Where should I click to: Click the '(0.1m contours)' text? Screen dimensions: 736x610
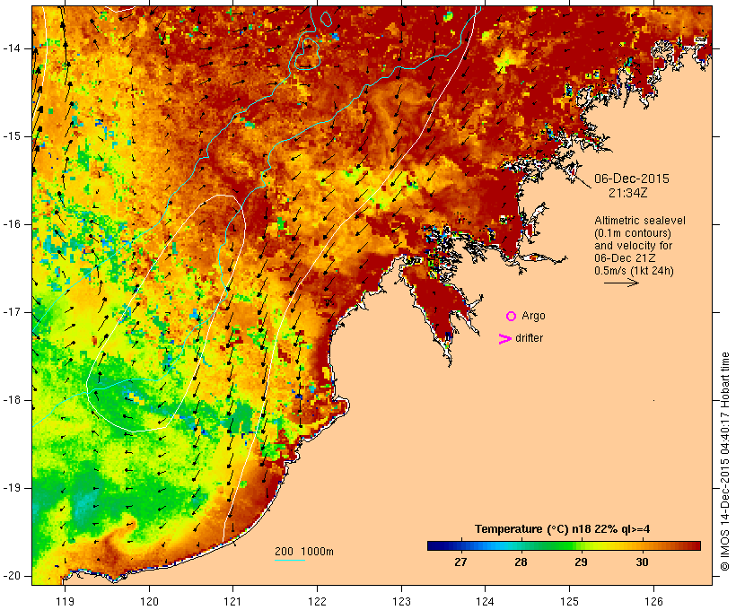click(633, 233)
